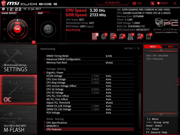The image size is (180, 135).
Task: Take a screenshot with the F12 camera icon
Action: pos(134,3)
